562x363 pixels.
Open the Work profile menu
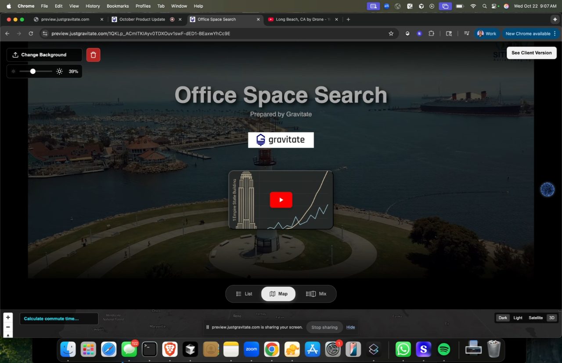point(486,33)
